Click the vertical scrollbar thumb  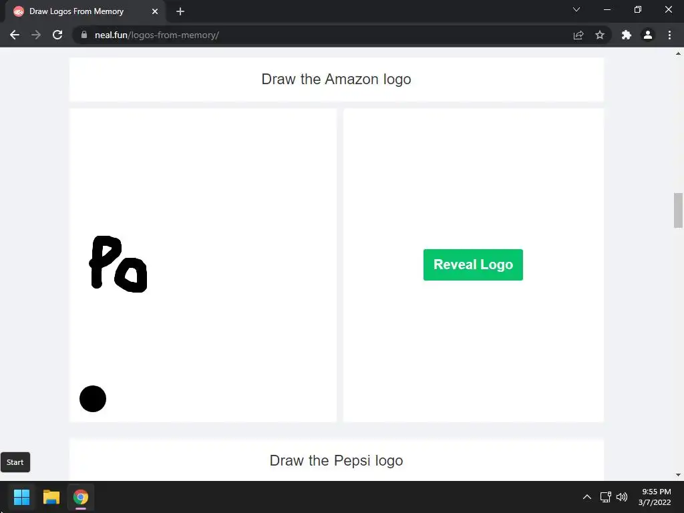[x=679, y=210]
